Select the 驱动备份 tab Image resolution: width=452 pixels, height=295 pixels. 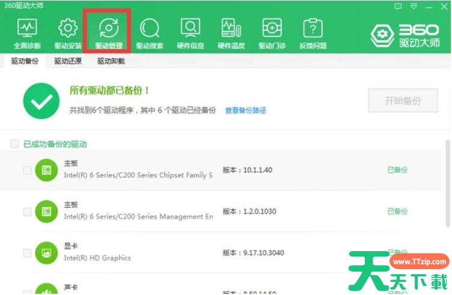24,61
